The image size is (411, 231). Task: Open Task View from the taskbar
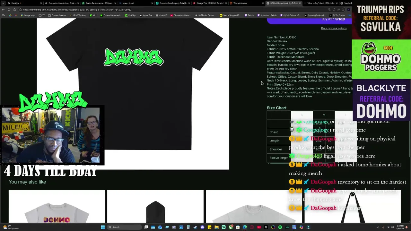tap(146, 227)
